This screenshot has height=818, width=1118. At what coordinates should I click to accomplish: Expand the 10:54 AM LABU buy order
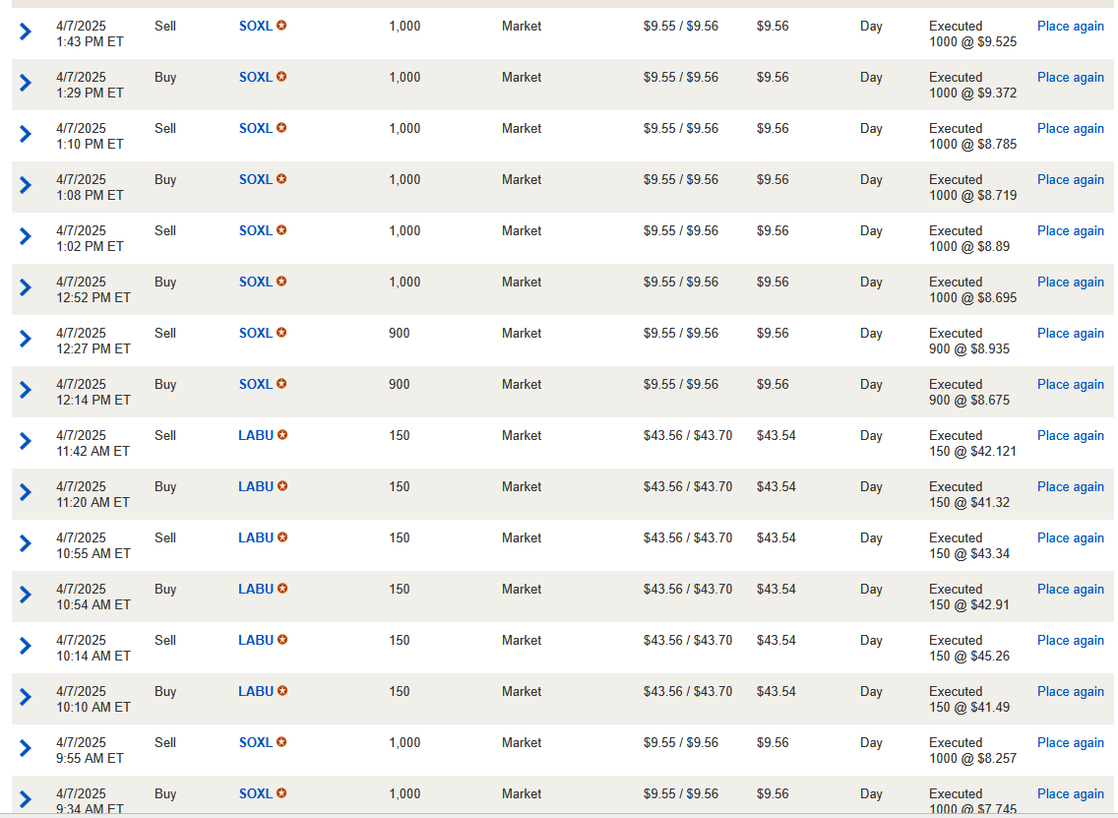click(26, 595)
